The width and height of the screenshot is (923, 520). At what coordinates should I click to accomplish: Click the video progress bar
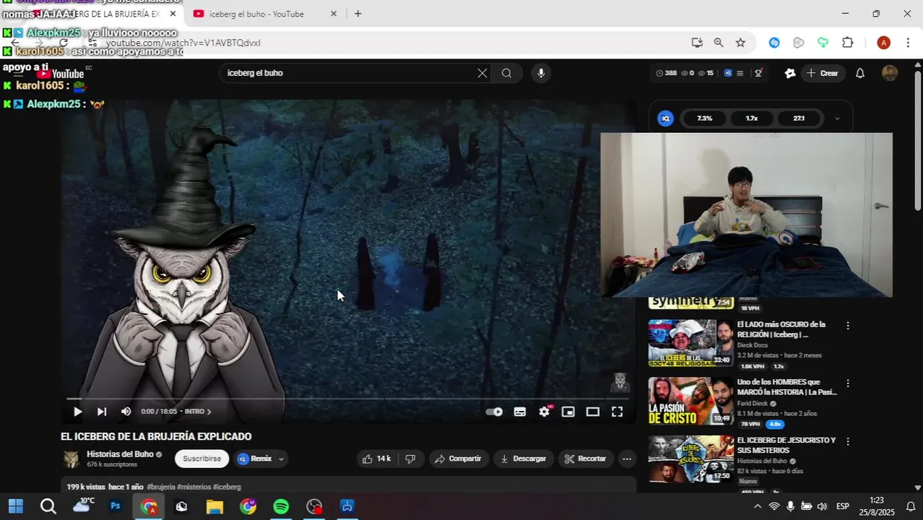(348, 398)
